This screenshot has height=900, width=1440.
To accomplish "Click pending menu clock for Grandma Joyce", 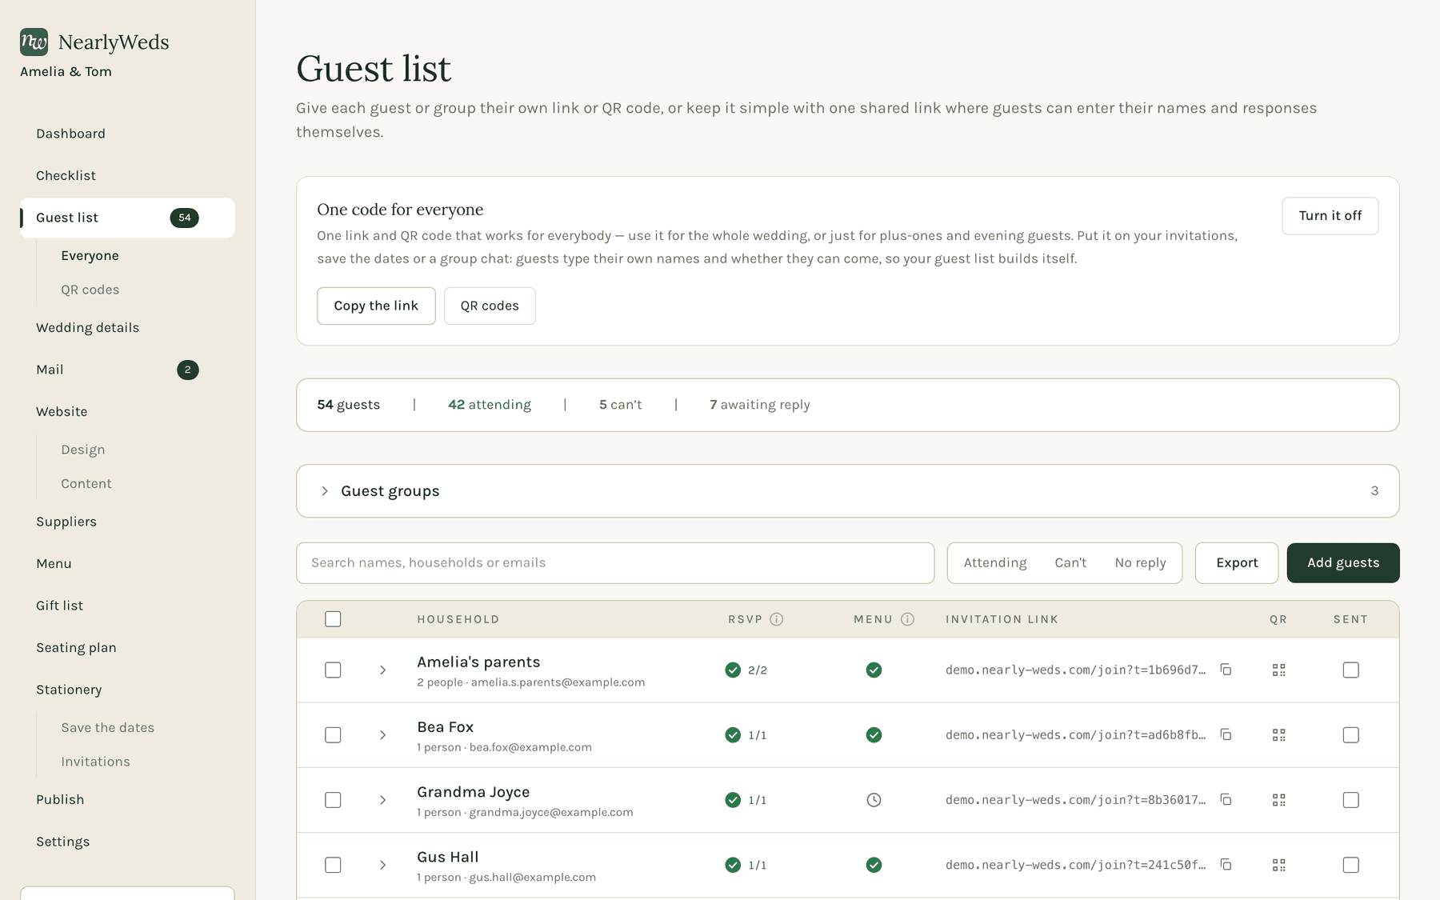I will coord(874,799).
